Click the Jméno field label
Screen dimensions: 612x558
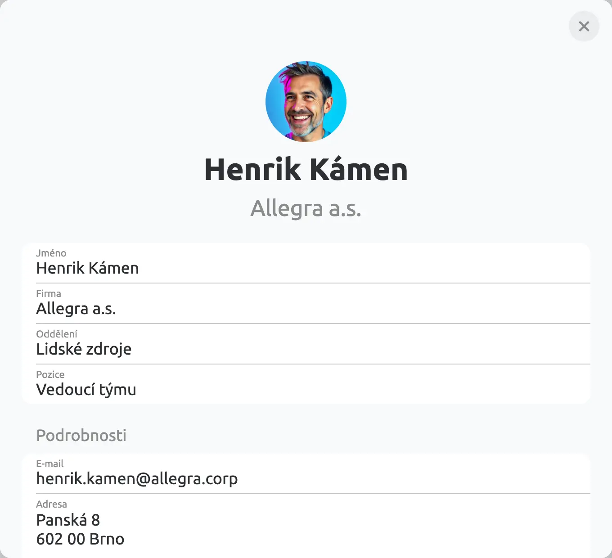pos(51,253)
